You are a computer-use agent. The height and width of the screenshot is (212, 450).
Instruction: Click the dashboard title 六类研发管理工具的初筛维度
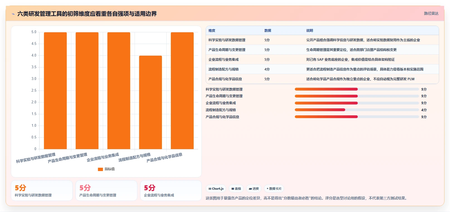(87, 14)
